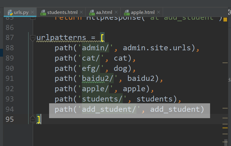
Task: Click the Python file icon on urls.py tab
Action: [x=10, y=12]
